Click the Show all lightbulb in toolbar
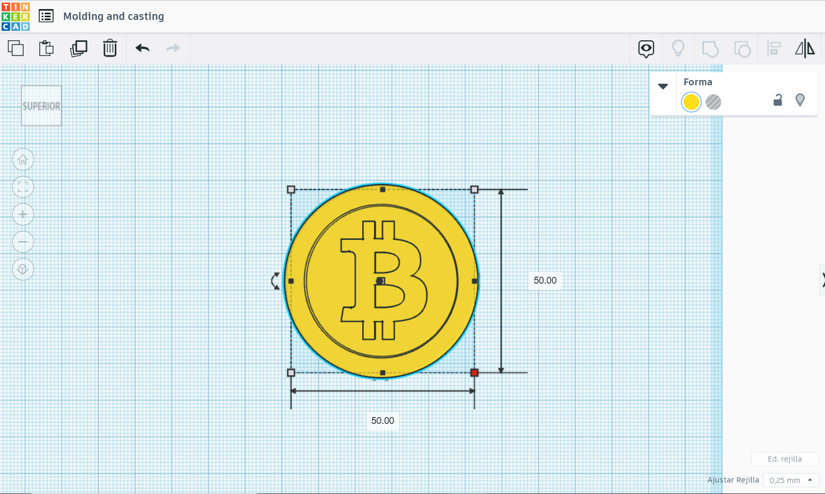The width and height of the screenshot is (825, 494). click(678, 49)
